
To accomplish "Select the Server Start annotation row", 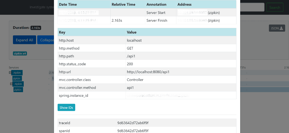I will [x=156, y=13].
